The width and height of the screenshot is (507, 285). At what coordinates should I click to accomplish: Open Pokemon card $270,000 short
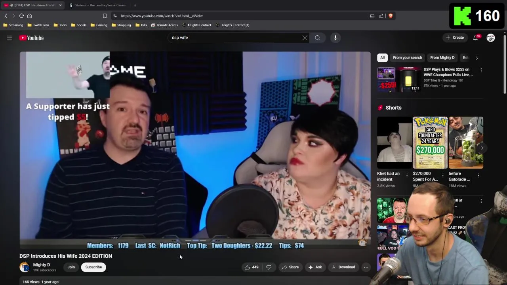tap(430, 142)
